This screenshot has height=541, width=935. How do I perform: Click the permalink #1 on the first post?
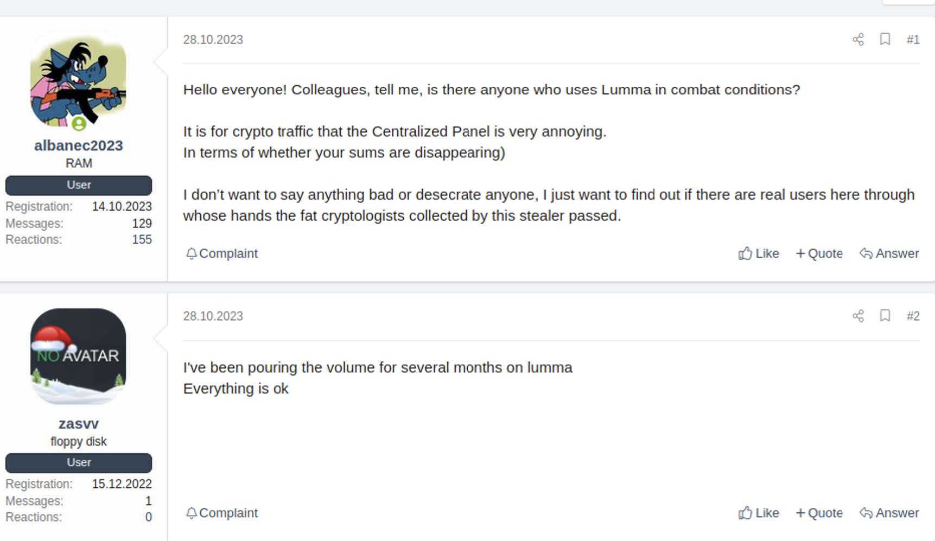(x=913, y=39)
